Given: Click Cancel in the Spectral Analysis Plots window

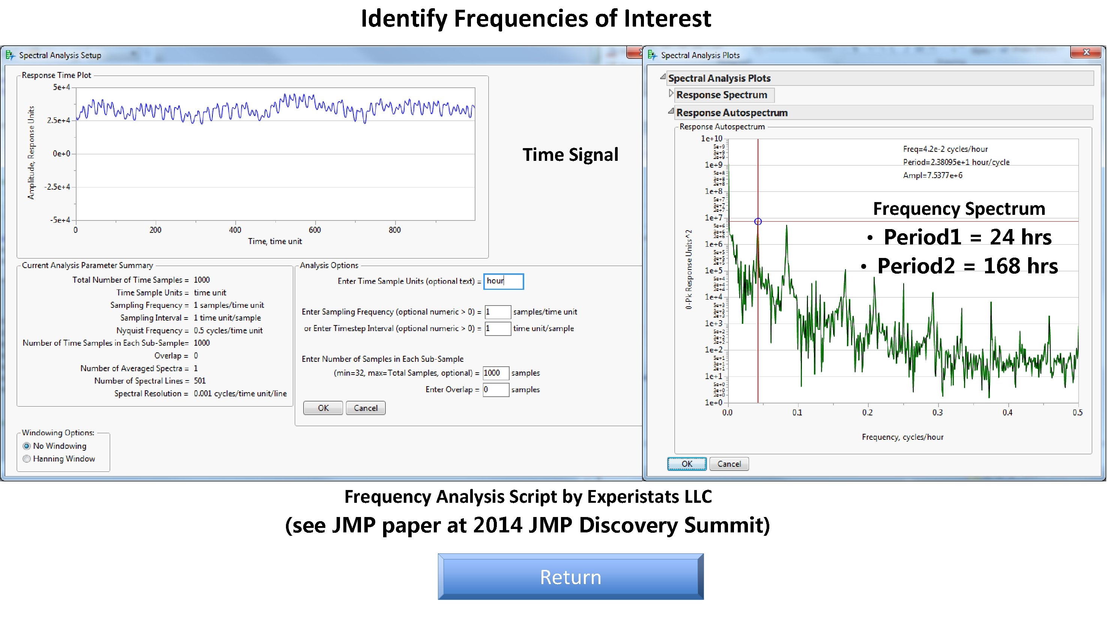Looking at the screenshot, I should pos(729,464).
